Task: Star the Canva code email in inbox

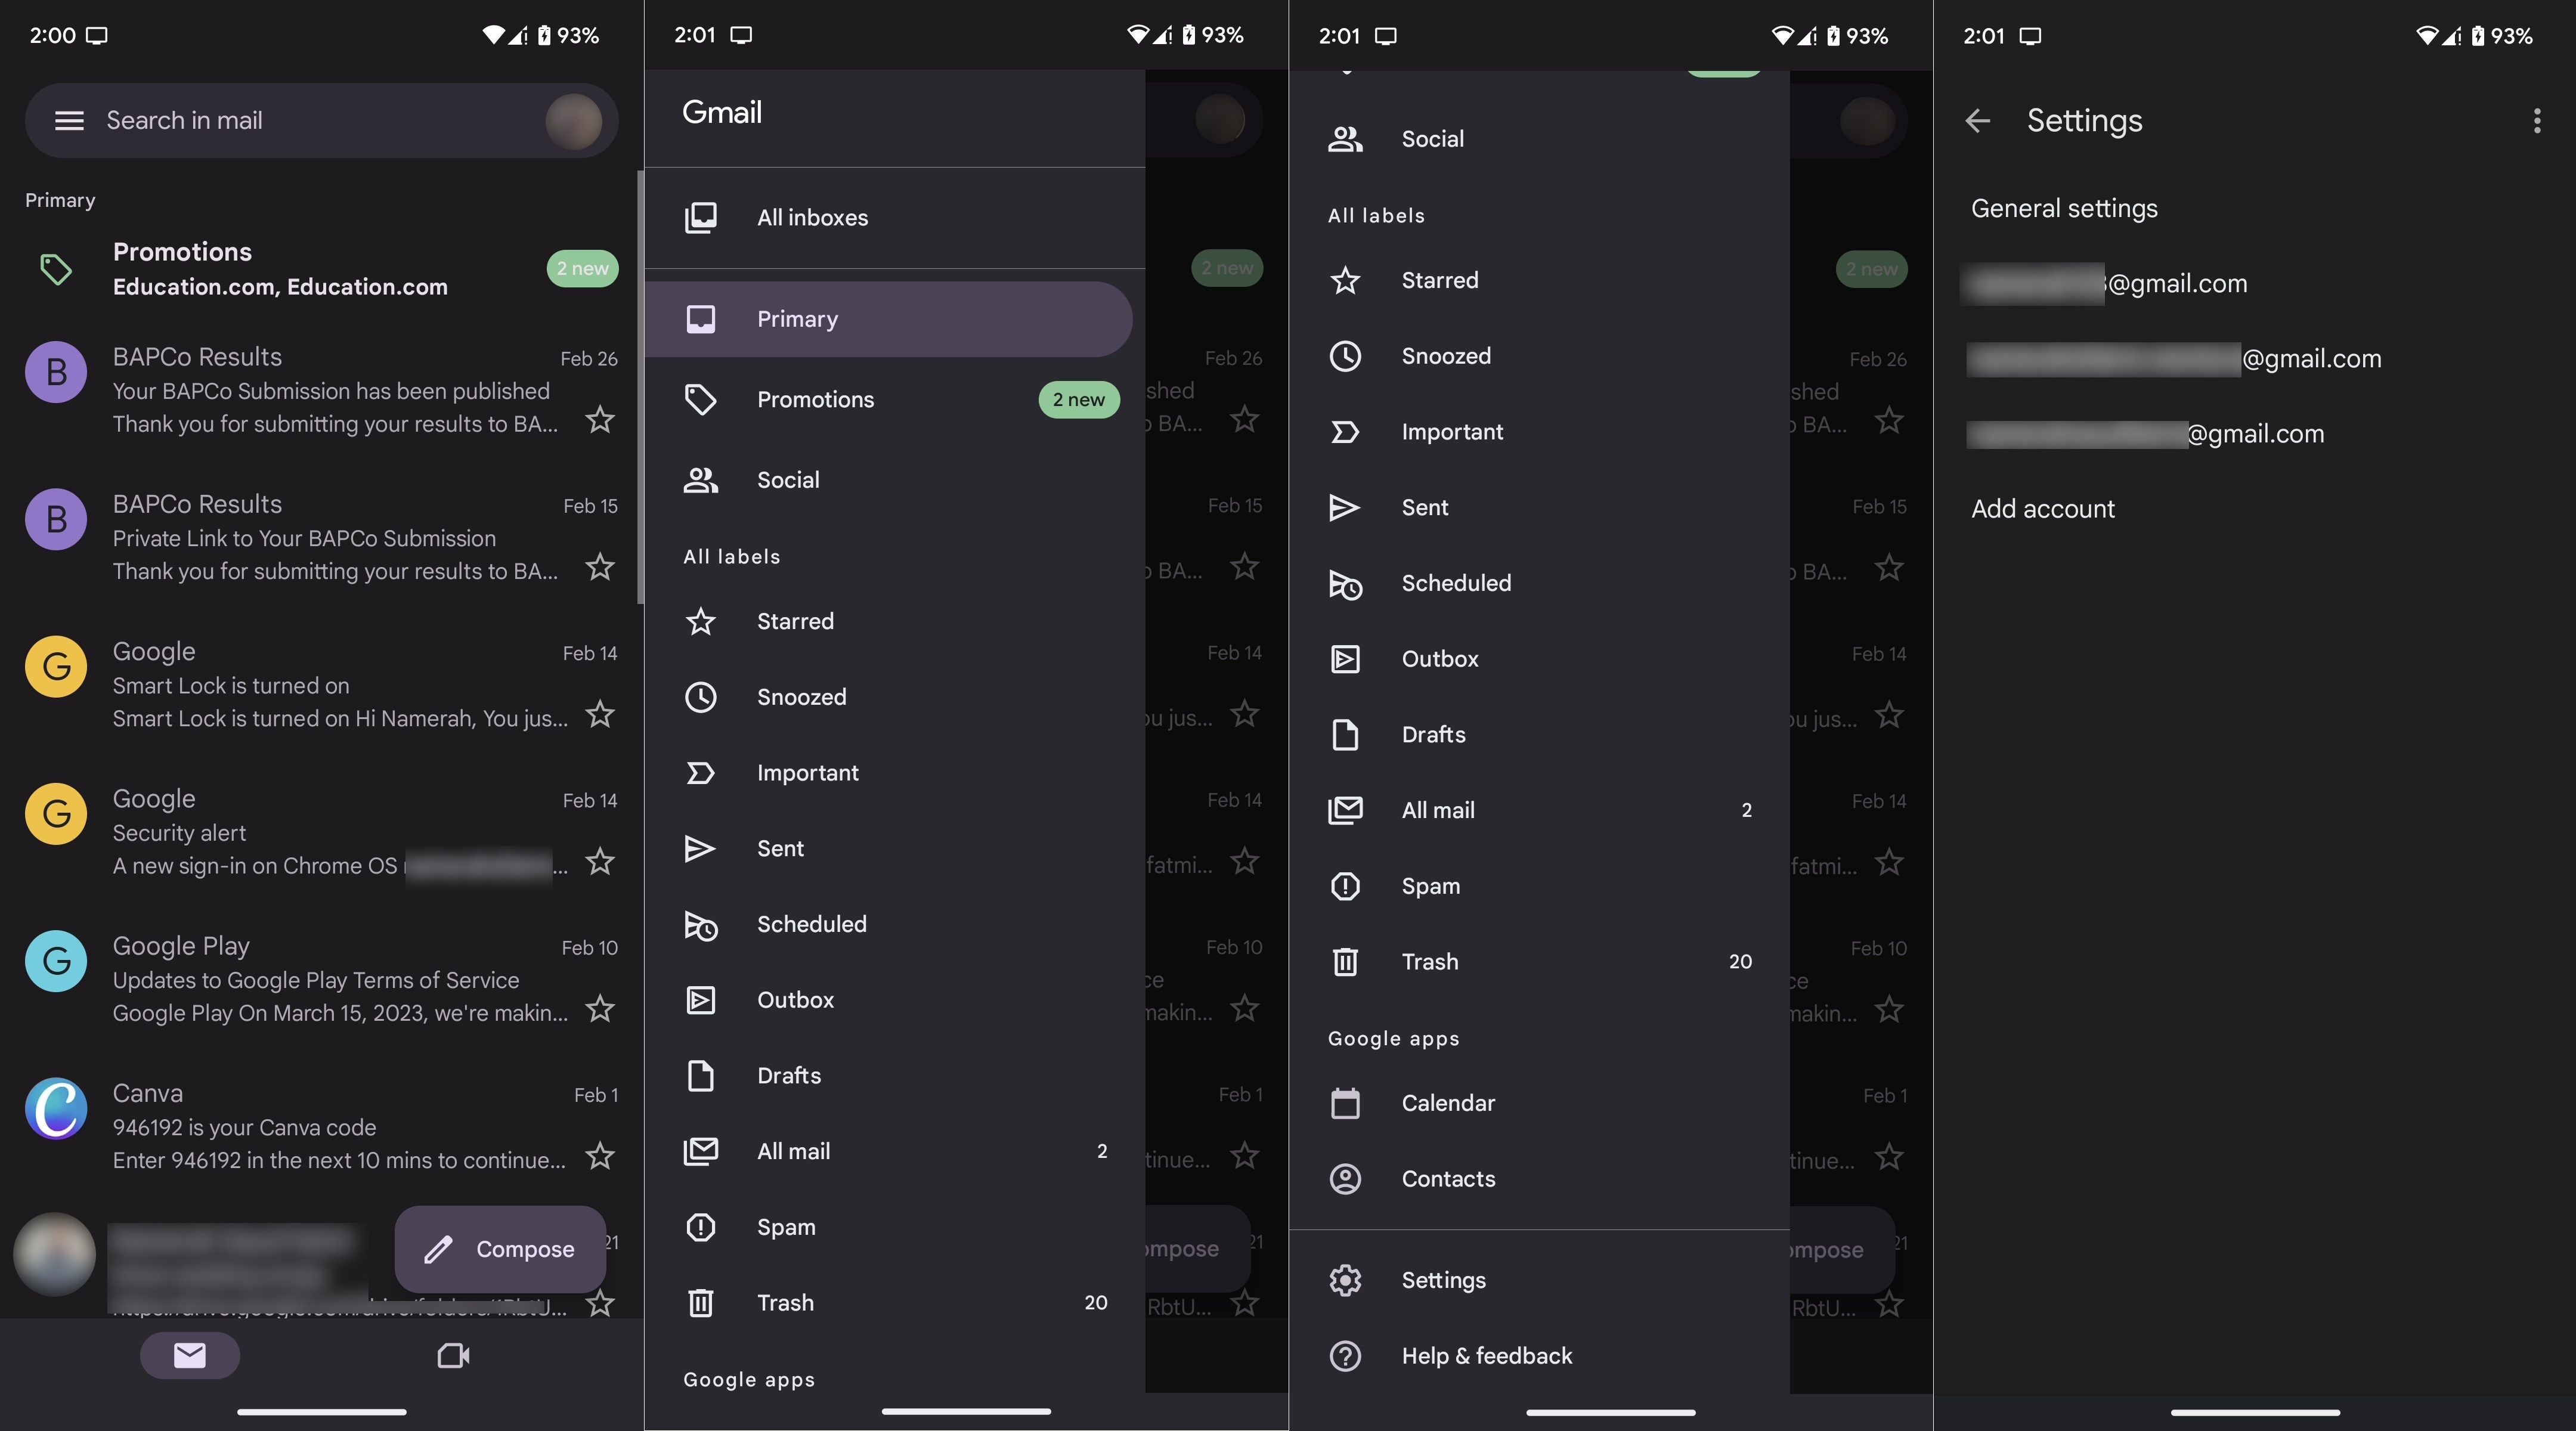Action: pos(600,1156)
